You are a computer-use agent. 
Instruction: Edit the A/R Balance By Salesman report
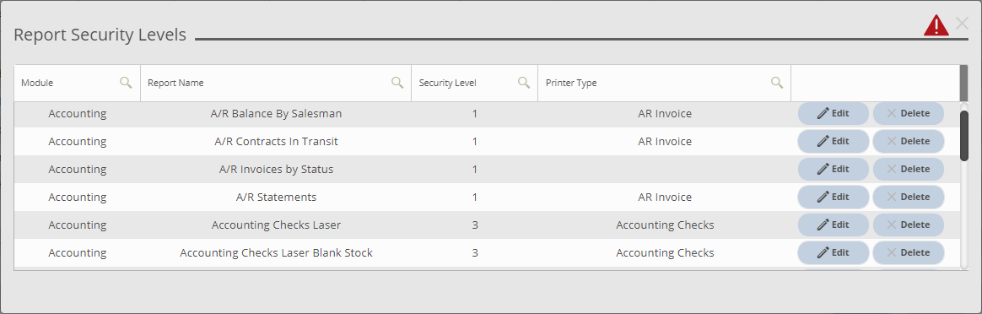click(x=833, y=113)
